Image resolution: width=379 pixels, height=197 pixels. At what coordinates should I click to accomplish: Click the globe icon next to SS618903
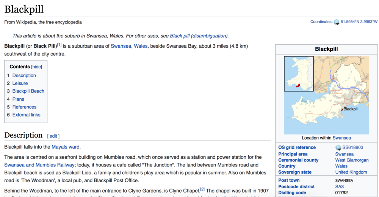tap(338, 147)
